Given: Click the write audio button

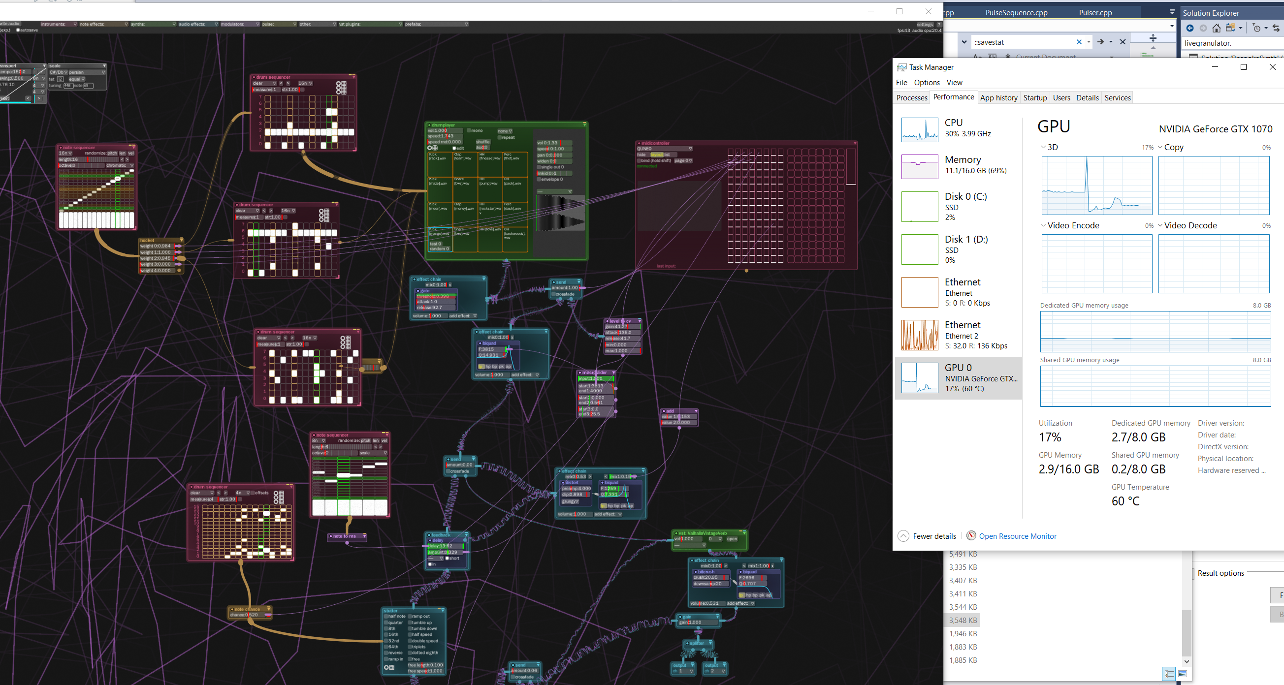Looking at the screenshot, I should pos(10,24).
